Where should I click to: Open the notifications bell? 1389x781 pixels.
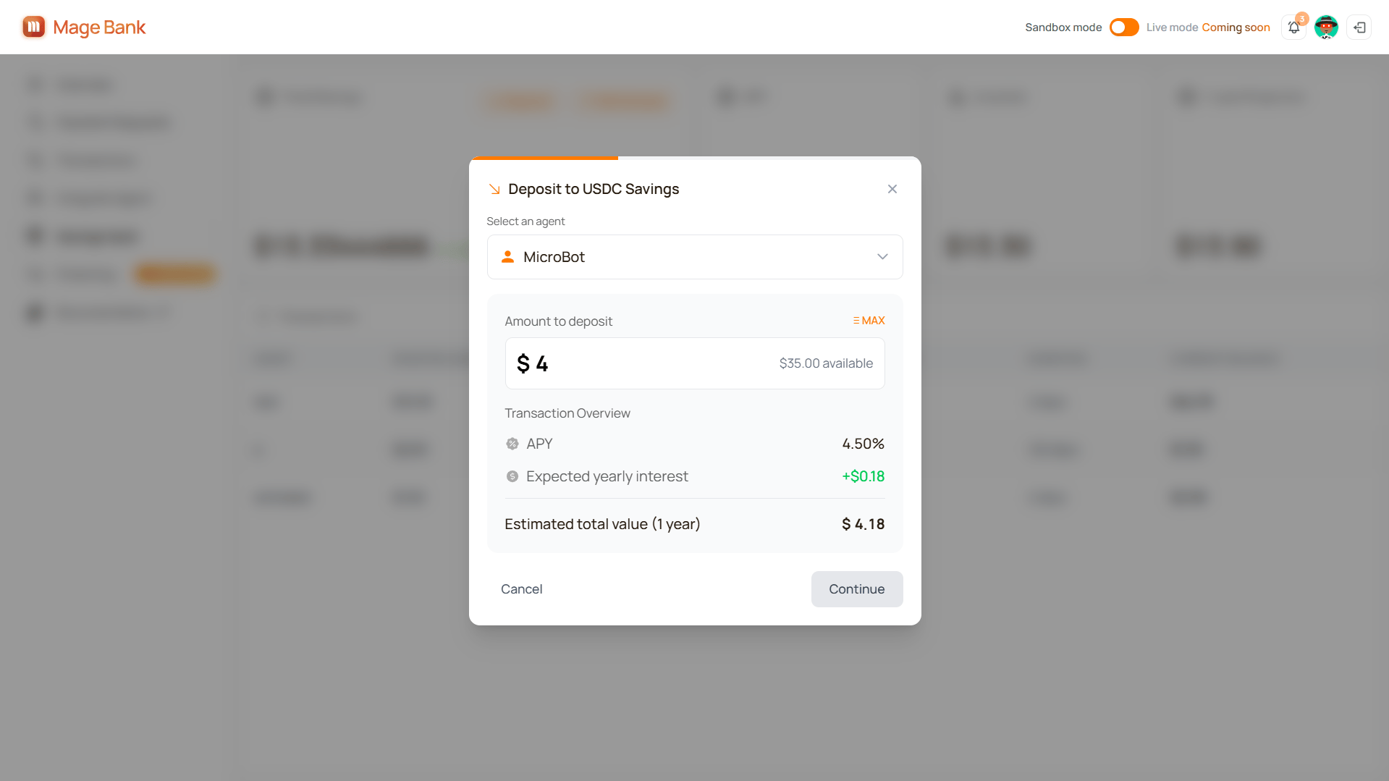[1293, 28]
